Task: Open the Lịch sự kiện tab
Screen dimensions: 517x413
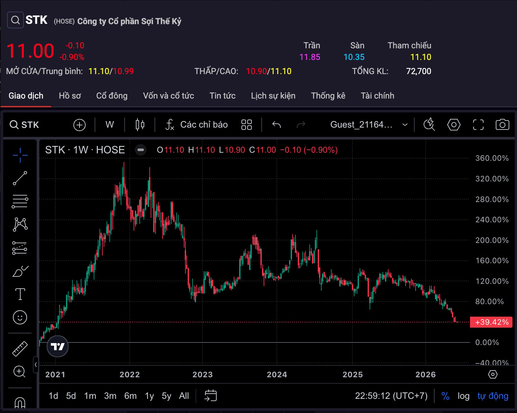Action: (273, 96)
